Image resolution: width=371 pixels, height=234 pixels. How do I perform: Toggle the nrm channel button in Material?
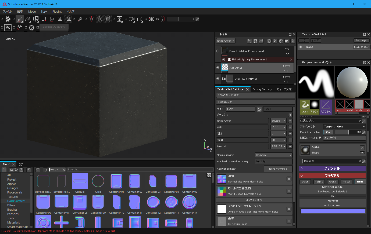(360, 182)
